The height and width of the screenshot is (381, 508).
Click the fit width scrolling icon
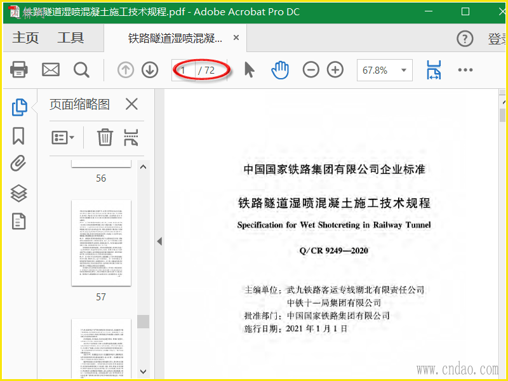(x=434, y=70)
